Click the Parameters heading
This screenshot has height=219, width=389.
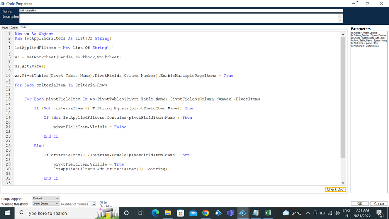(361, 29)
